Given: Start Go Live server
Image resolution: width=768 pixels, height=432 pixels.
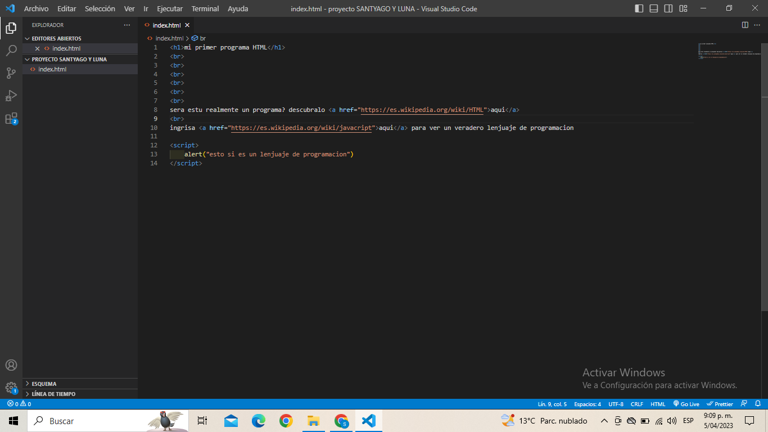Looking at the screenshot, I should pos(686,404).
